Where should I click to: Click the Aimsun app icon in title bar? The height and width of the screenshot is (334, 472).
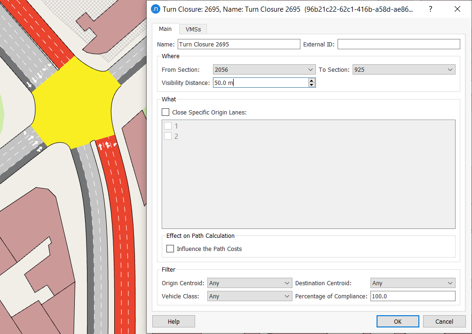[x=156, y=9]
